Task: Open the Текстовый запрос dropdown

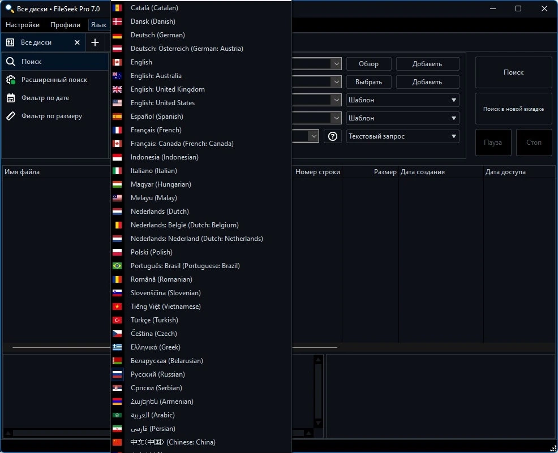Action: point(402,136)
